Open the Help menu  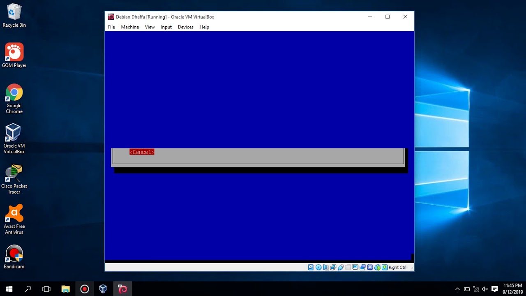click(x=204, y=27)
